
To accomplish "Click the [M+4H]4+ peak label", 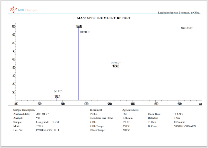I will pos(85,32).
